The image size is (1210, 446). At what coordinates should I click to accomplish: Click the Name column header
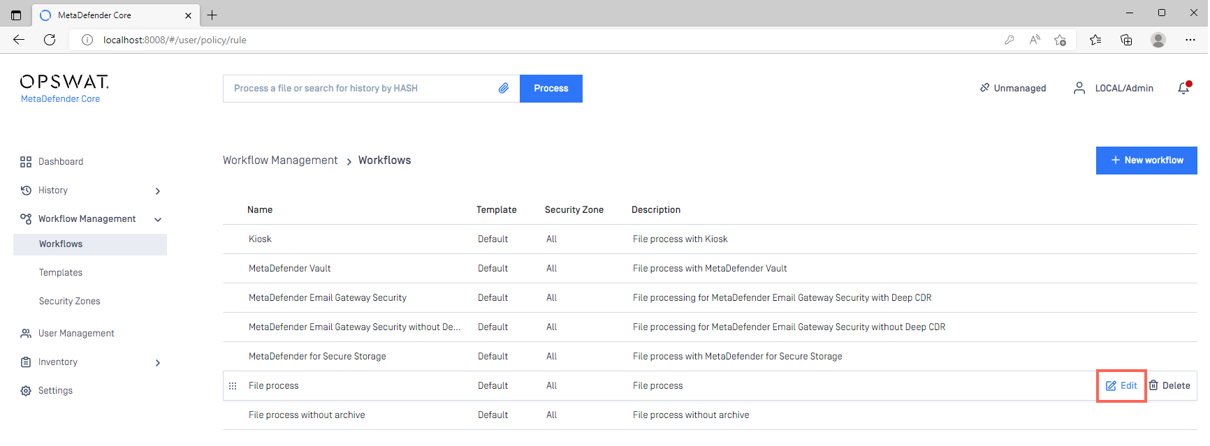click(x=260, y=210)
